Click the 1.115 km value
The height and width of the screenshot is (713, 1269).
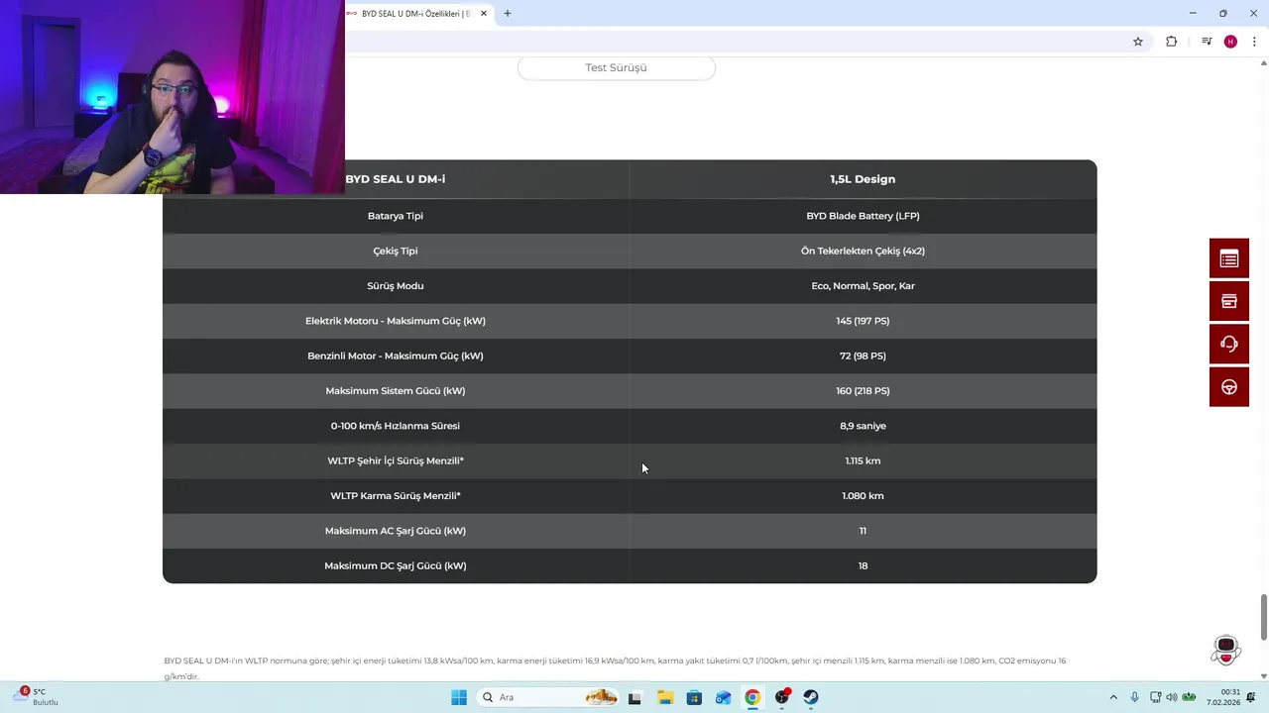863,460
